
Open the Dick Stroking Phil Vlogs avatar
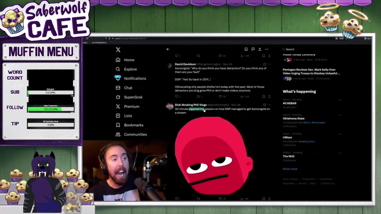point(170,107)
